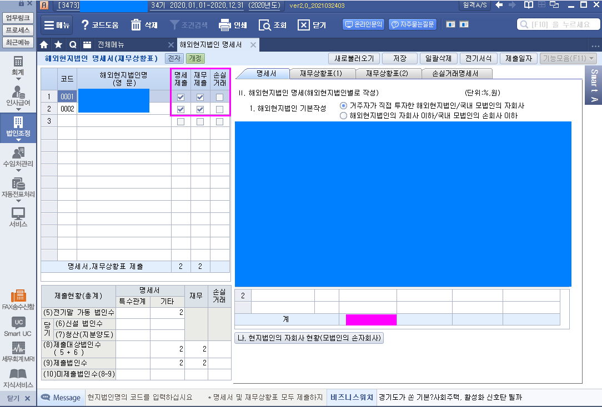
Task: Click the book icon in title bar
Action: click(x=529, y=5)
